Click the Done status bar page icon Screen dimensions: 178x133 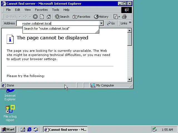coord(4,85)
